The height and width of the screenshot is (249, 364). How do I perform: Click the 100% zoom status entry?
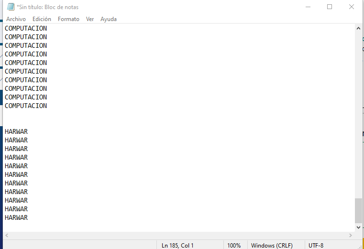234,245
